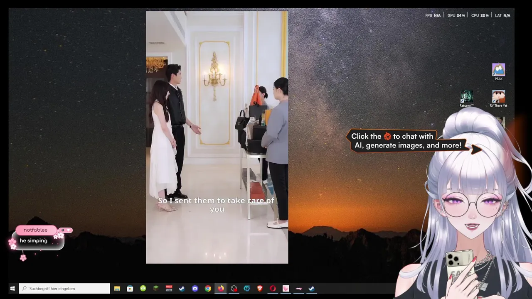
Task: Click the GPU 24% overlay readout
Action: pos(456,15)
